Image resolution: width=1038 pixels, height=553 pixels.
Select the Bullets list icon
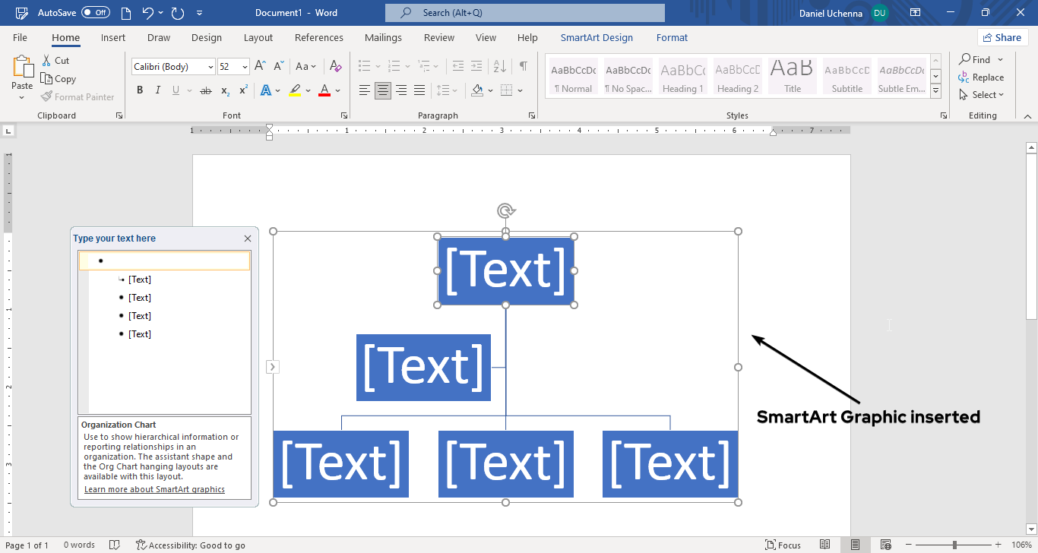point(365,67)
